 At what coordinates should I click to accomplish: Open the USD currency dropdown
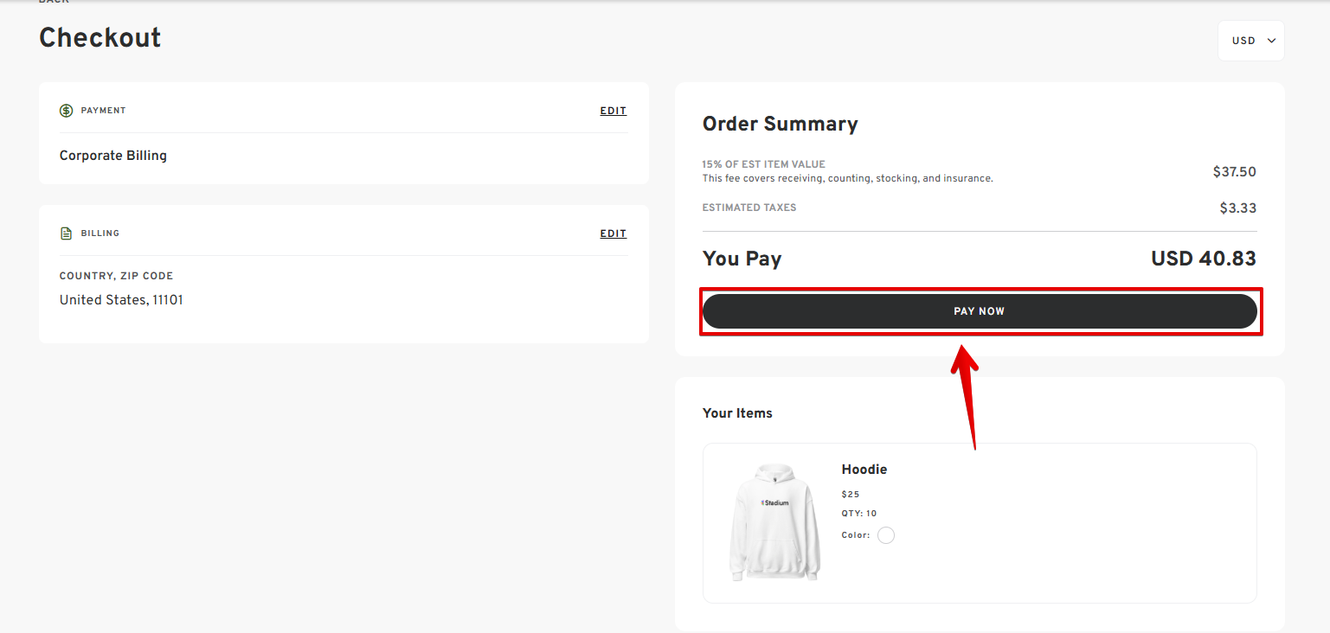pyautogui.click(x=1250, y=41)
